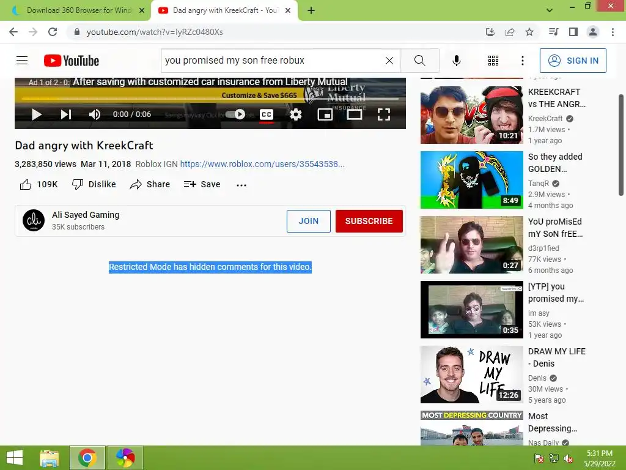The height and width of the screenshot is (470, 626).
Task: Open the taskbar clock and date
Action: [x=600, y=458]
